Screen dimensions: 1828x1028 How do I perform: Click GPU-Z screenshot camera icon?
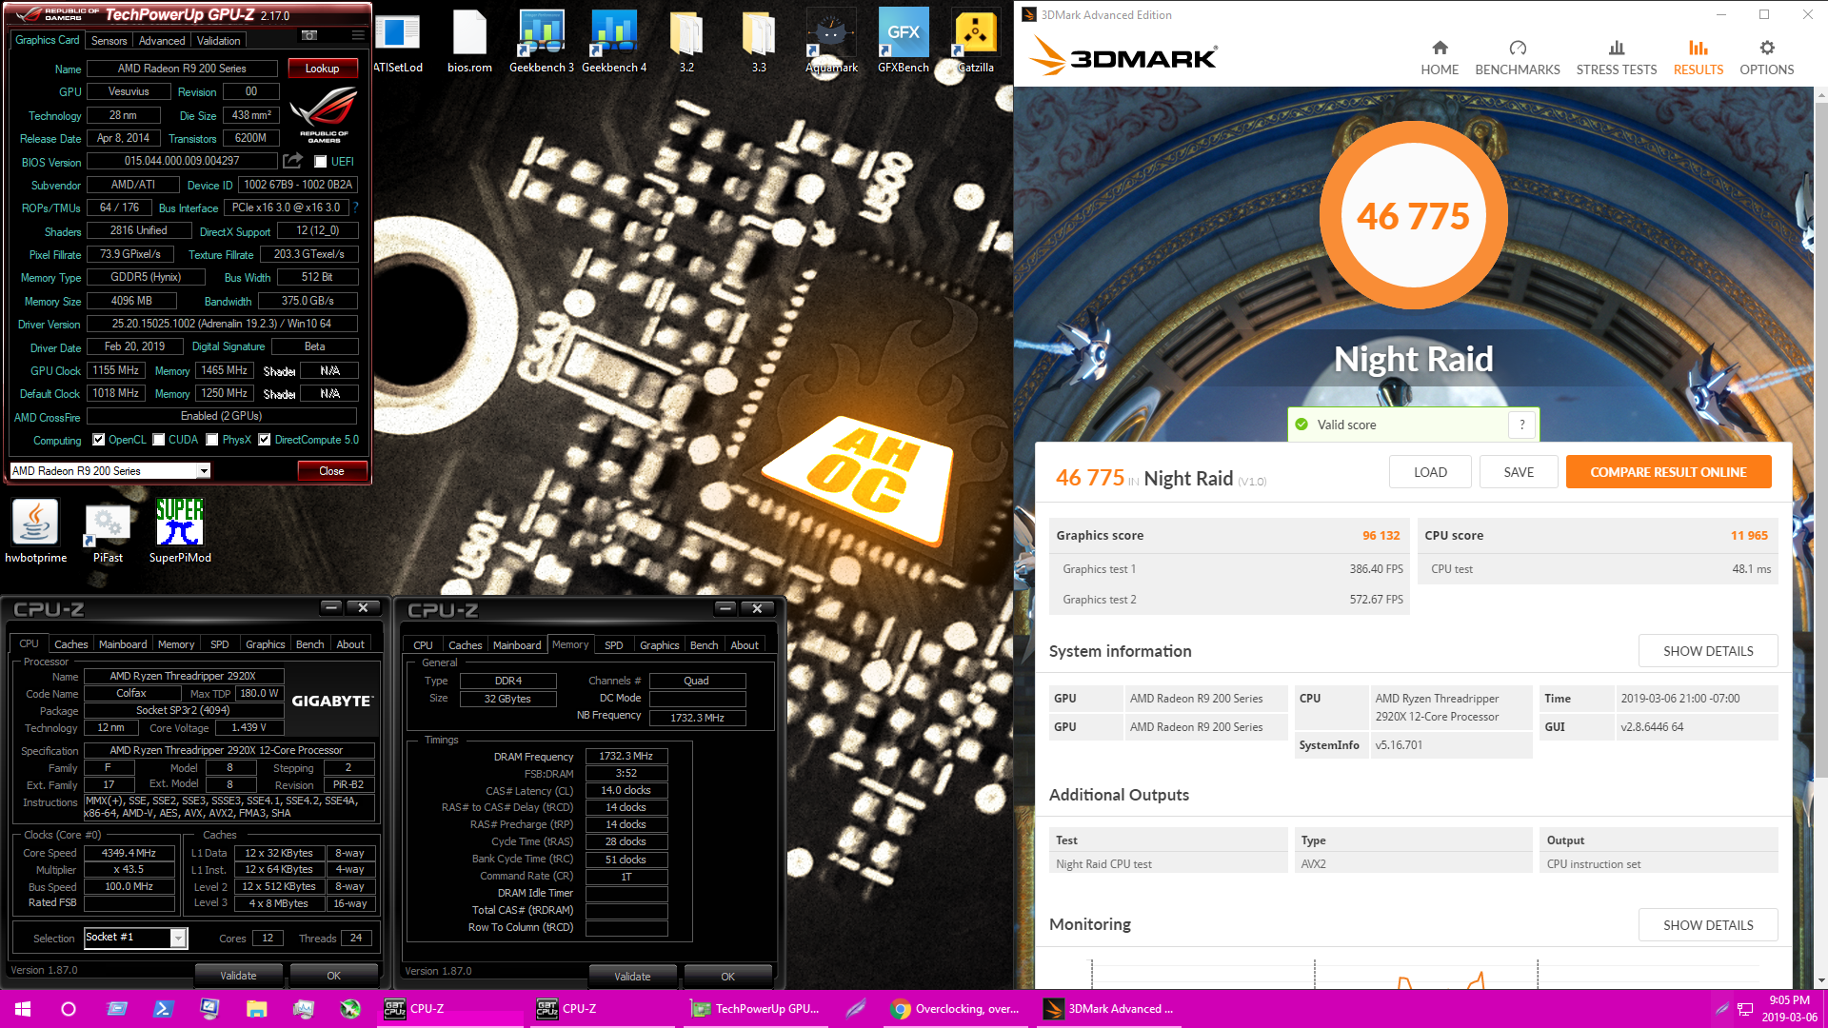pos(309,35)
